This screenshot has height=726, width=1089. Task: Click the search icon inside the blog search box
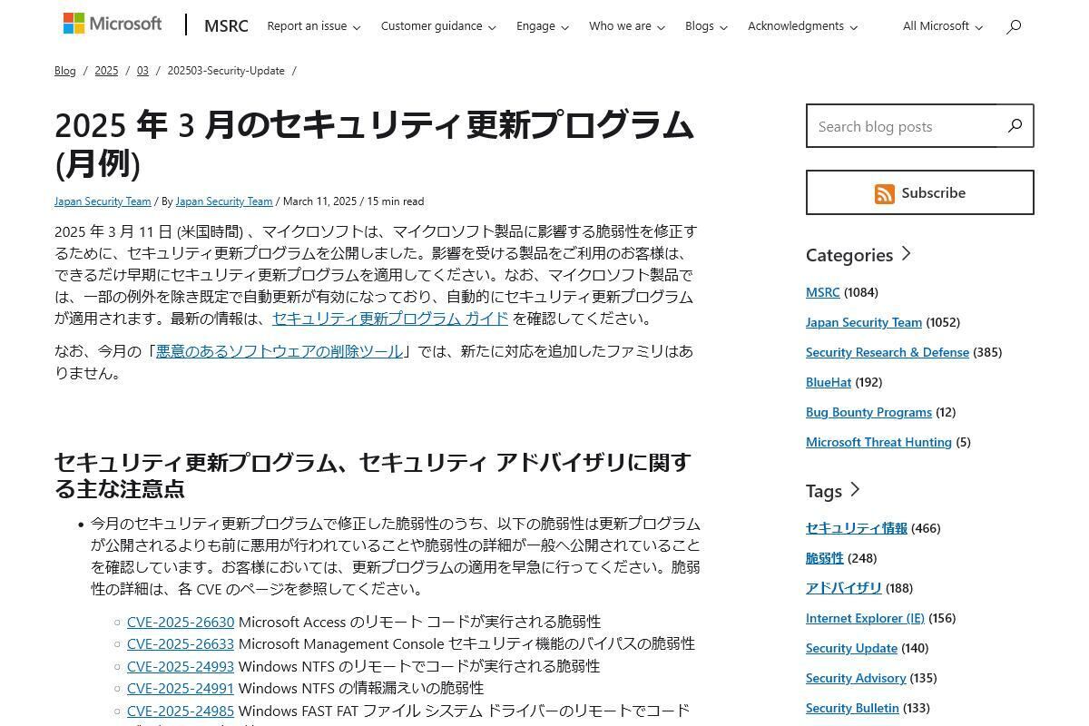coord(1014,126)
